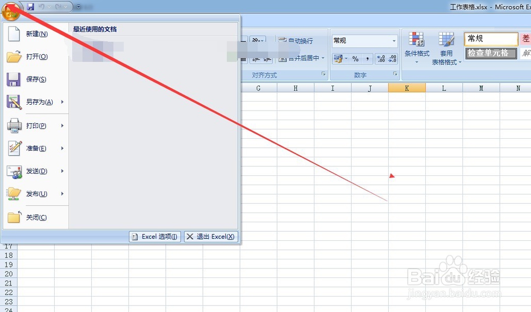Click 合并后居中 merge and center
Viewport: 531px width, 312px height.
click(298, 58)
